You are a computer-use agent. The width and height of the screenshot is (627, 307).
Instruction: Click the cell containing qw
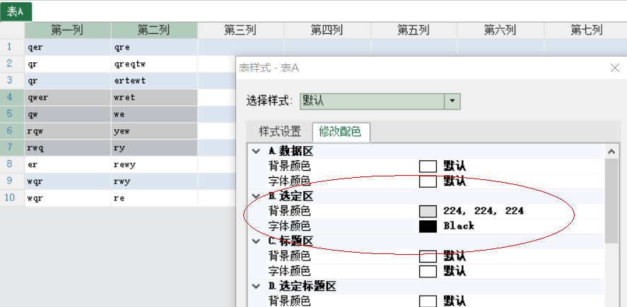click(x=68, y=114)
